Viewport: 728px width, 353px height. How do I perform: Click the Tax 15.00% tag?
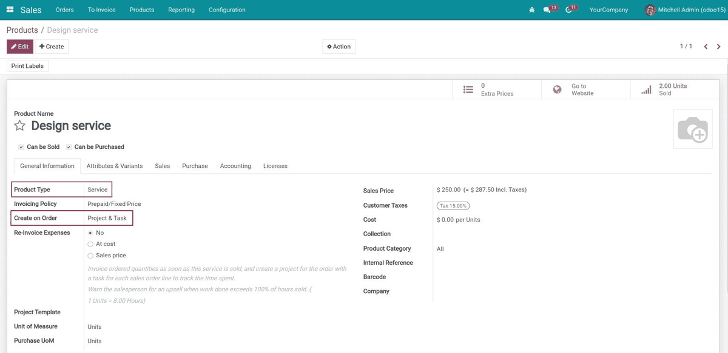454,206
